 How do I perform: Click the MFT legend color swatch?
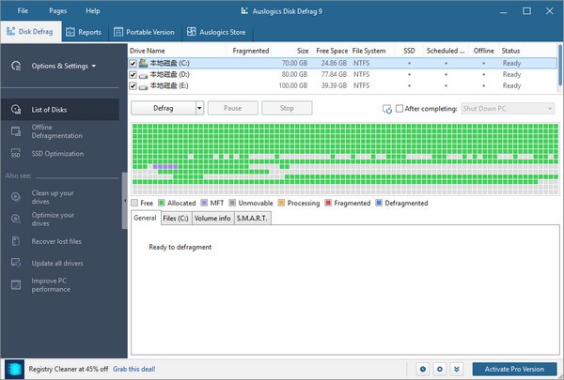point(204,203)
